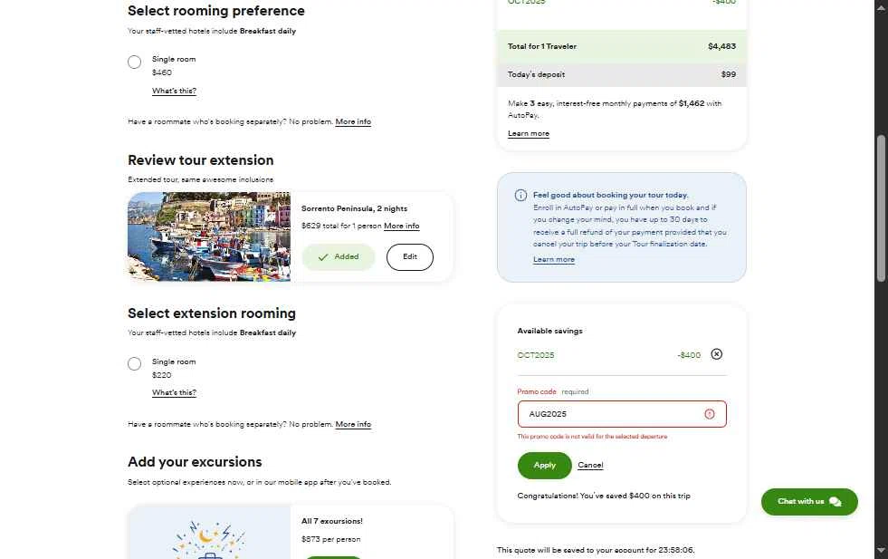Click the $873 per person price

(x=330, y=539)
